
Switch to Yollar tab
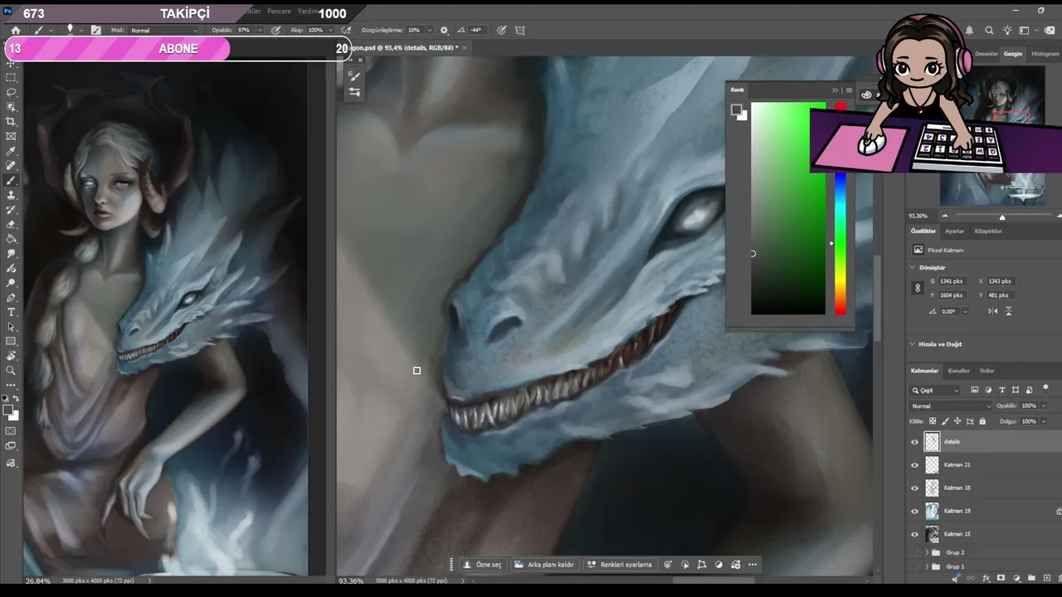[987, 371]
